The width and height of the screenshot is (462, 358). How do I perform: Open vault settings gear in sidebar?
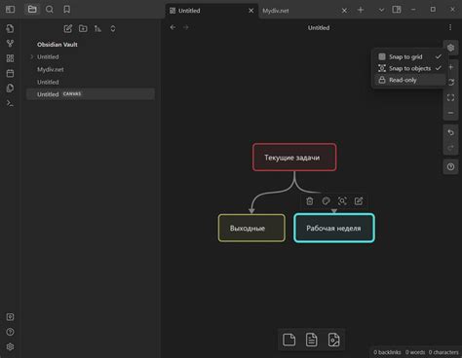[x=10, y=347]
